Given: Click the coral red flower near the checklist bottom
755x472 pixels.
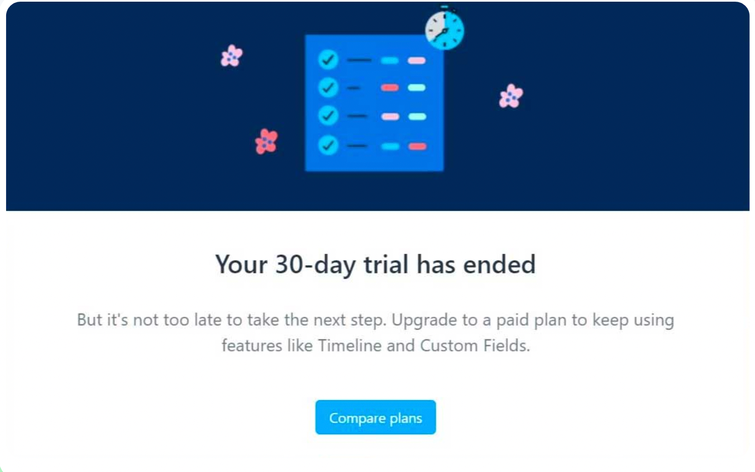Looking at the screenshot, I should [266, 142].
